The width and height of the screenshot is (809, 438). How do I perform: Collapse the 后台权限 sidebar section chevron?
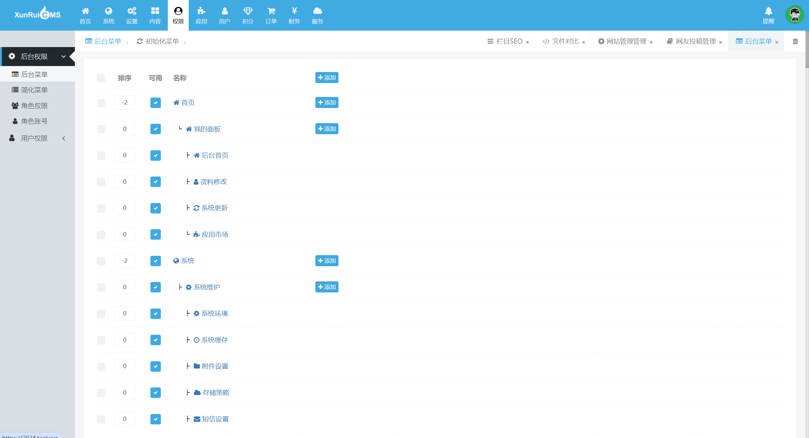coord(64,57)
